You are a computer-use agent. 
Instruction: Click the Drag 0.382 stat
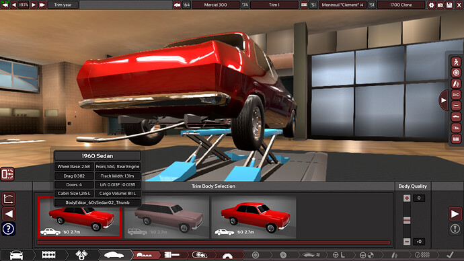[74, 176]
